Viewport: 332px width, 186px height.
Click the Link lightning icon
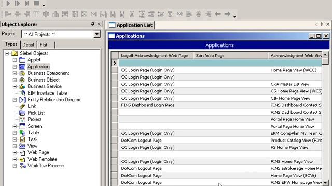click(22, 106)
